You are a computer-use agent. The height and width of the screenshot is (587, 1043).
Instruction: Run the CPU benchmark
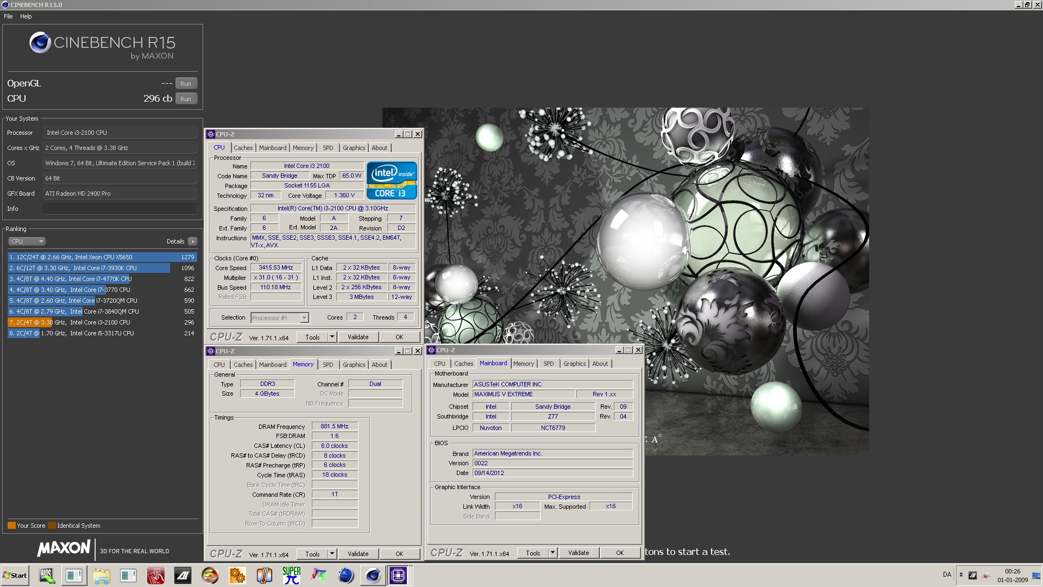186,99
